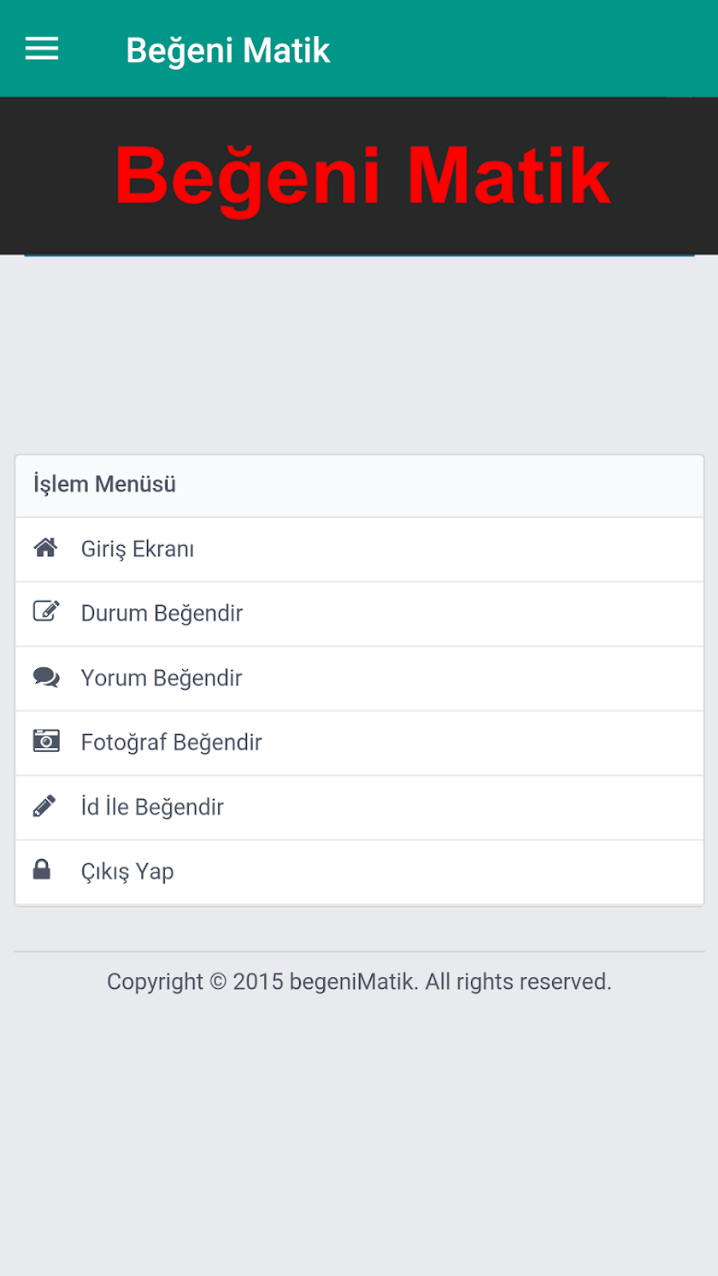Open Fotoğraf Beğendir option
Viewport: 718px width, 1276px height.
coord(171,743)
